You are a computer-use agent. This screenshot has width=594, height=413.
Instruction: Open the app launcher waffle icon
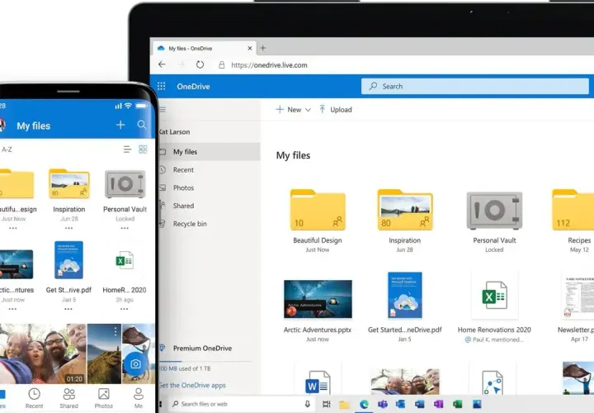tap(162, 87)
